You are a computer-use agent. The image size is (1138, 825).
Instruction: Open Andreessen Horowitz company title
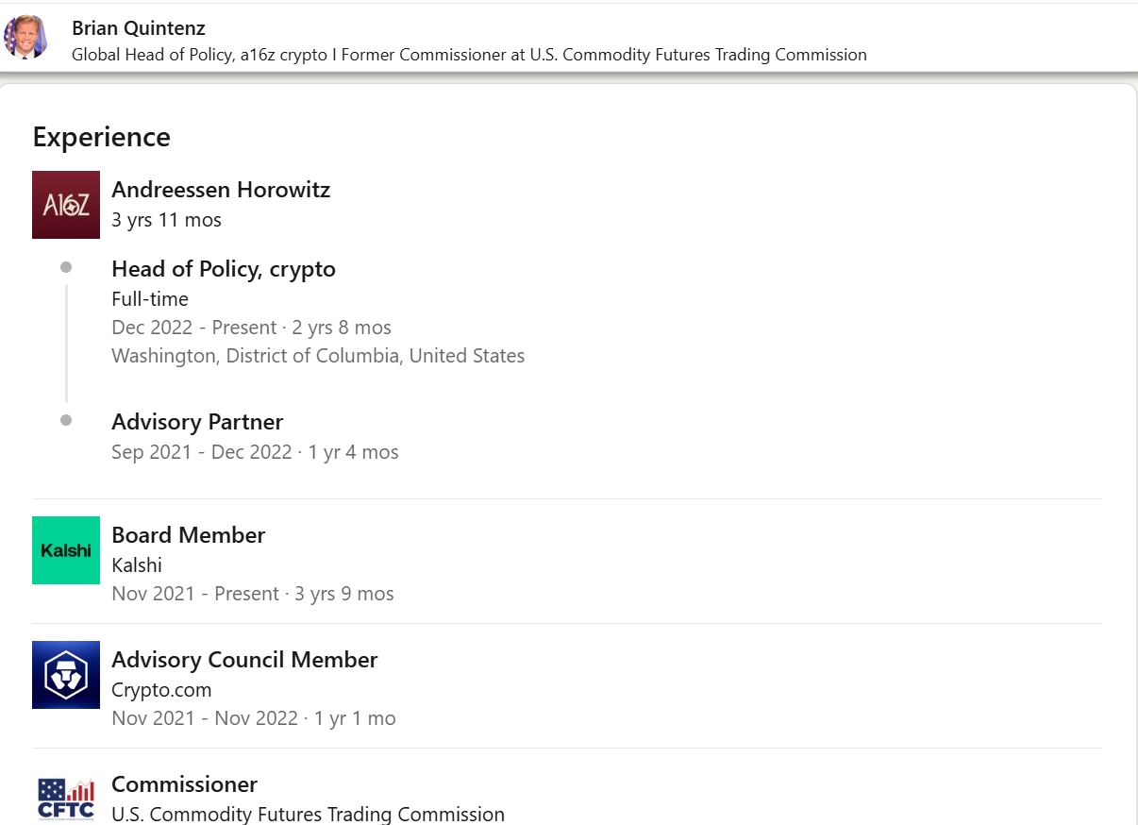[x=221, y=190]
